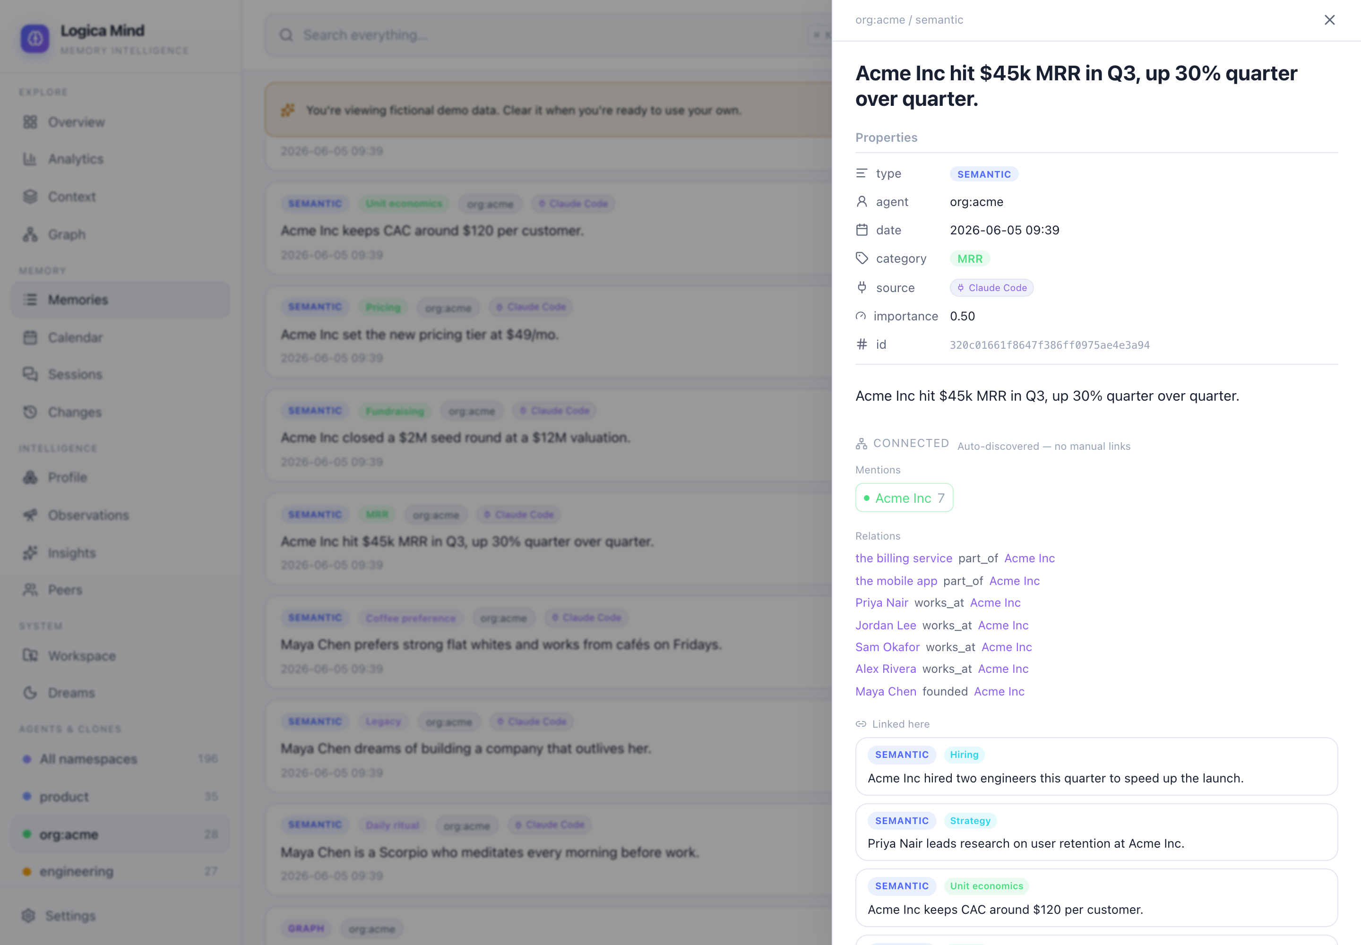Viewport: 1361px width, 945px height.
Task: Open the Jordan Lee relation link
Action: [886, 625]
